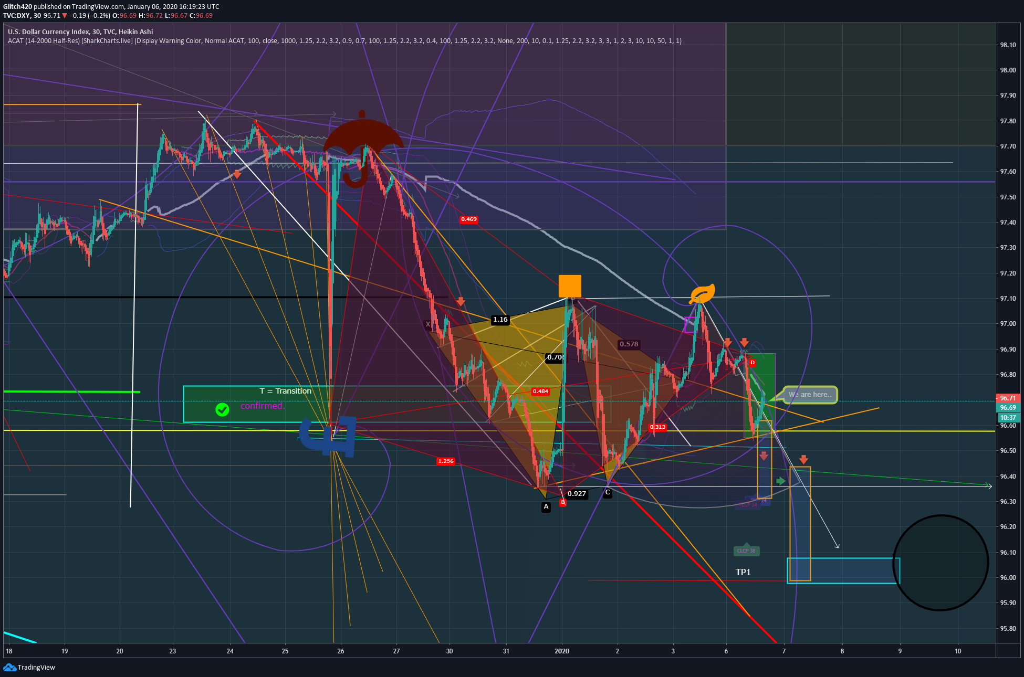The image size is (1024, 677).
Task: Click the green right-pointing arrow
Action: (781, 481)
